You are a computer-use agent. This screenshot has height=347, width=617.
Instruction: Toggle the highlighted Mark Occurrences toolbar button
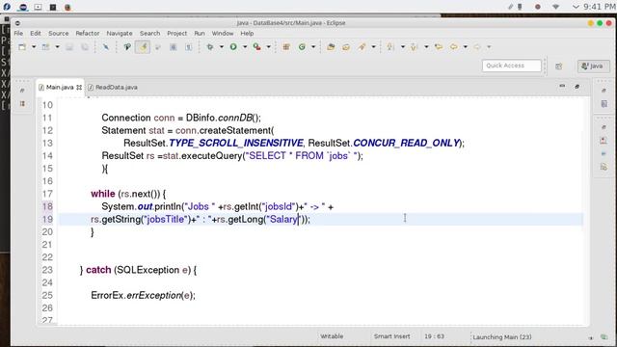tap(143, 47)
